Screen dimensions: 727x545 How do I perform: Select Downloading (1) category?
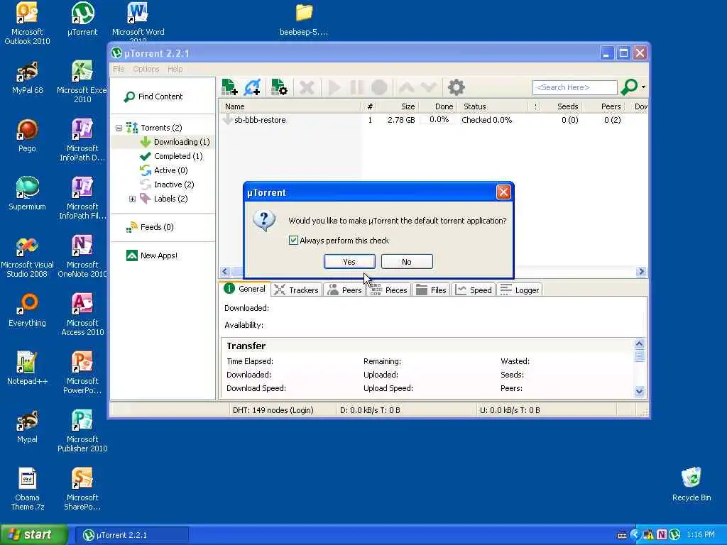(175, 142)
